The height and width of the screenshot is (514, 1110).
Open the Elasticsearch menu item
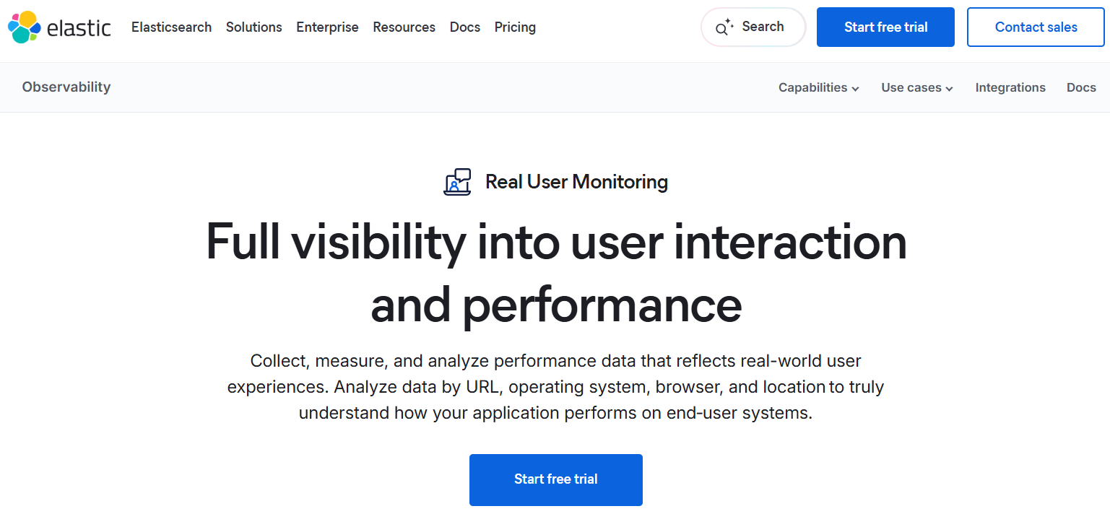(171, 27)
